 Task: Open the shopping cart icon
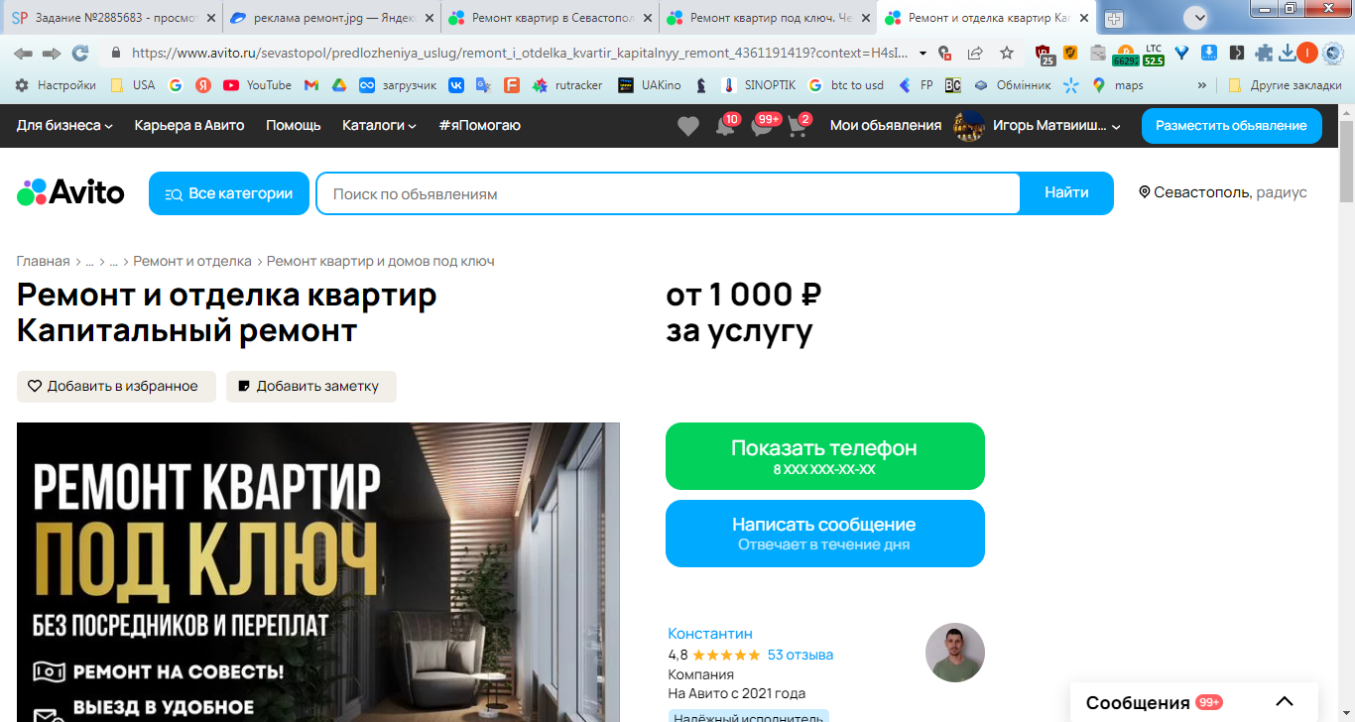[x=799, y=126]
